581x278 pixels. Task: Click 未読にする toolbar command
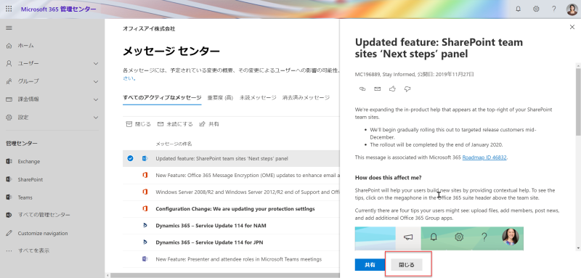point(175,124)
